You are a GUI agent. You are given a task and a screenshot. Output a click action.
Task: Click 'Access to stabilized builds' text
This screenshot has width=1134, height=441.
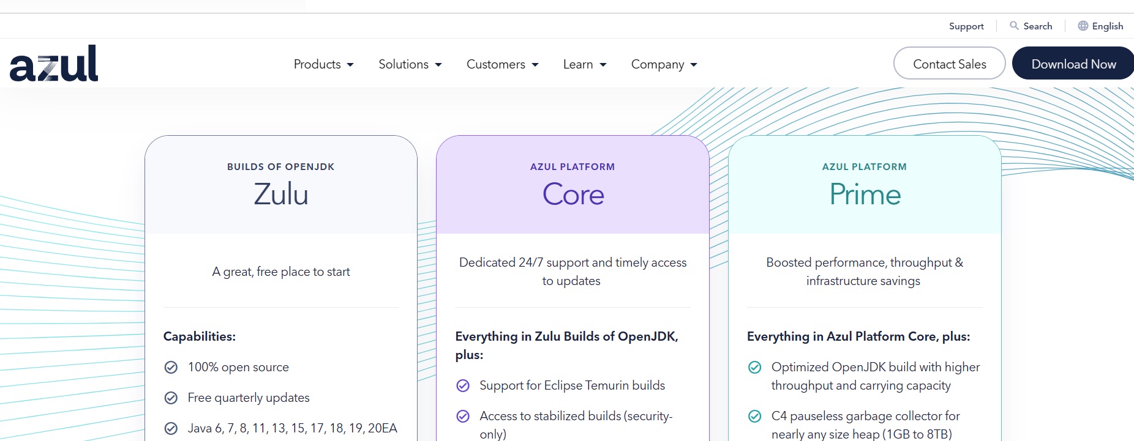point(576,424)
